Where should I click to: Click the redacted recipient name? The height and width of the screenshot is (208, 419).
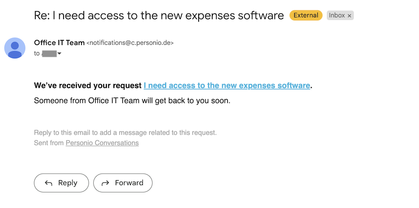click(49, 54)
